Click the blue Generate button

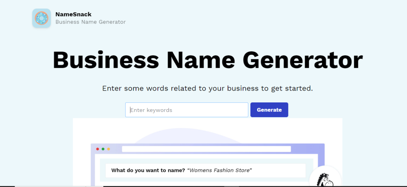pos(269,110)
